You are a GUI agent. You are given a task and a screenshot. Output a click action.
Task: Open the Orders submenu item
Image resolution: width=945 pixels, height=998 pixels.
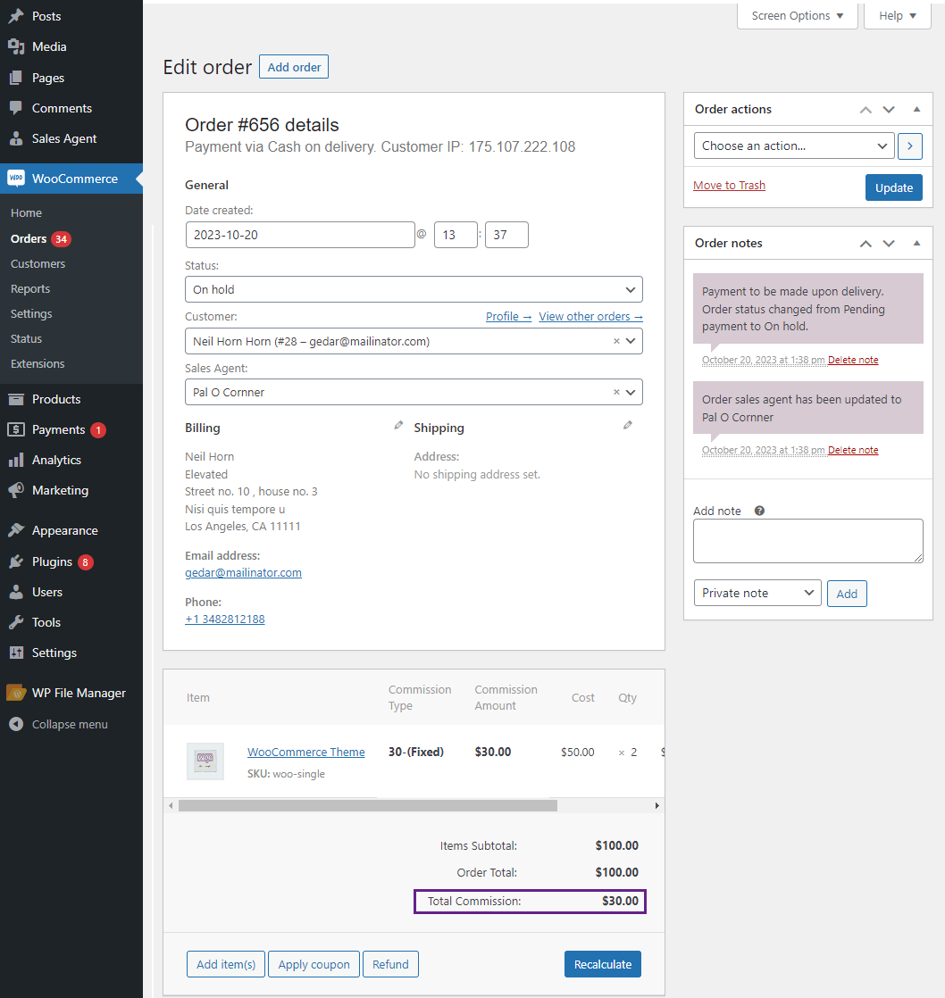(29, 238)
